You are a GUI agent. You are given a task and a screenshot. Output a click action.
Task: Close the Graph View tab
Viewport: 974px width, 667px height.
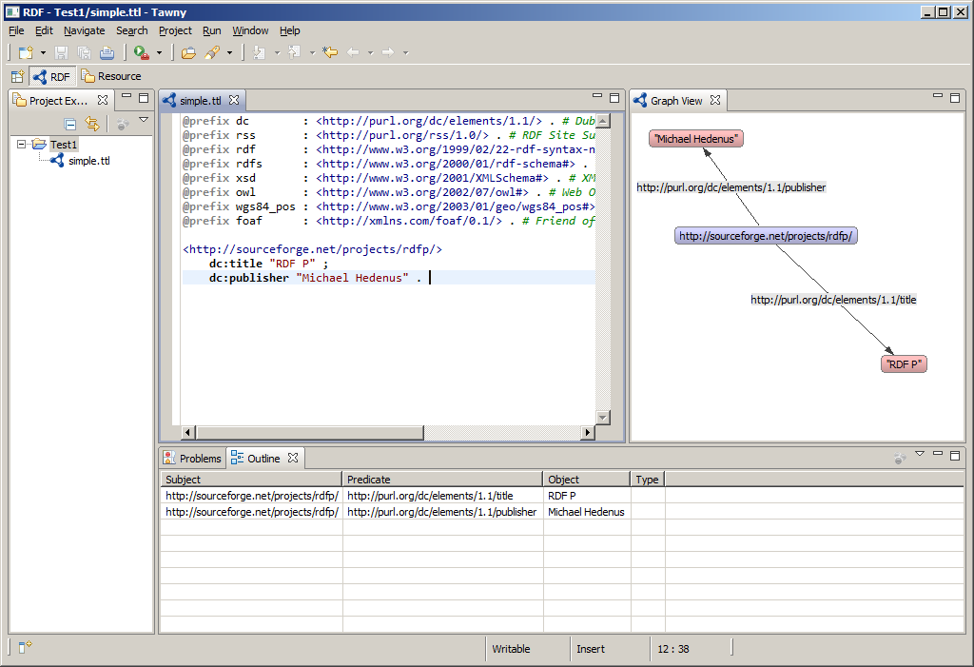(x=715, y=100)
